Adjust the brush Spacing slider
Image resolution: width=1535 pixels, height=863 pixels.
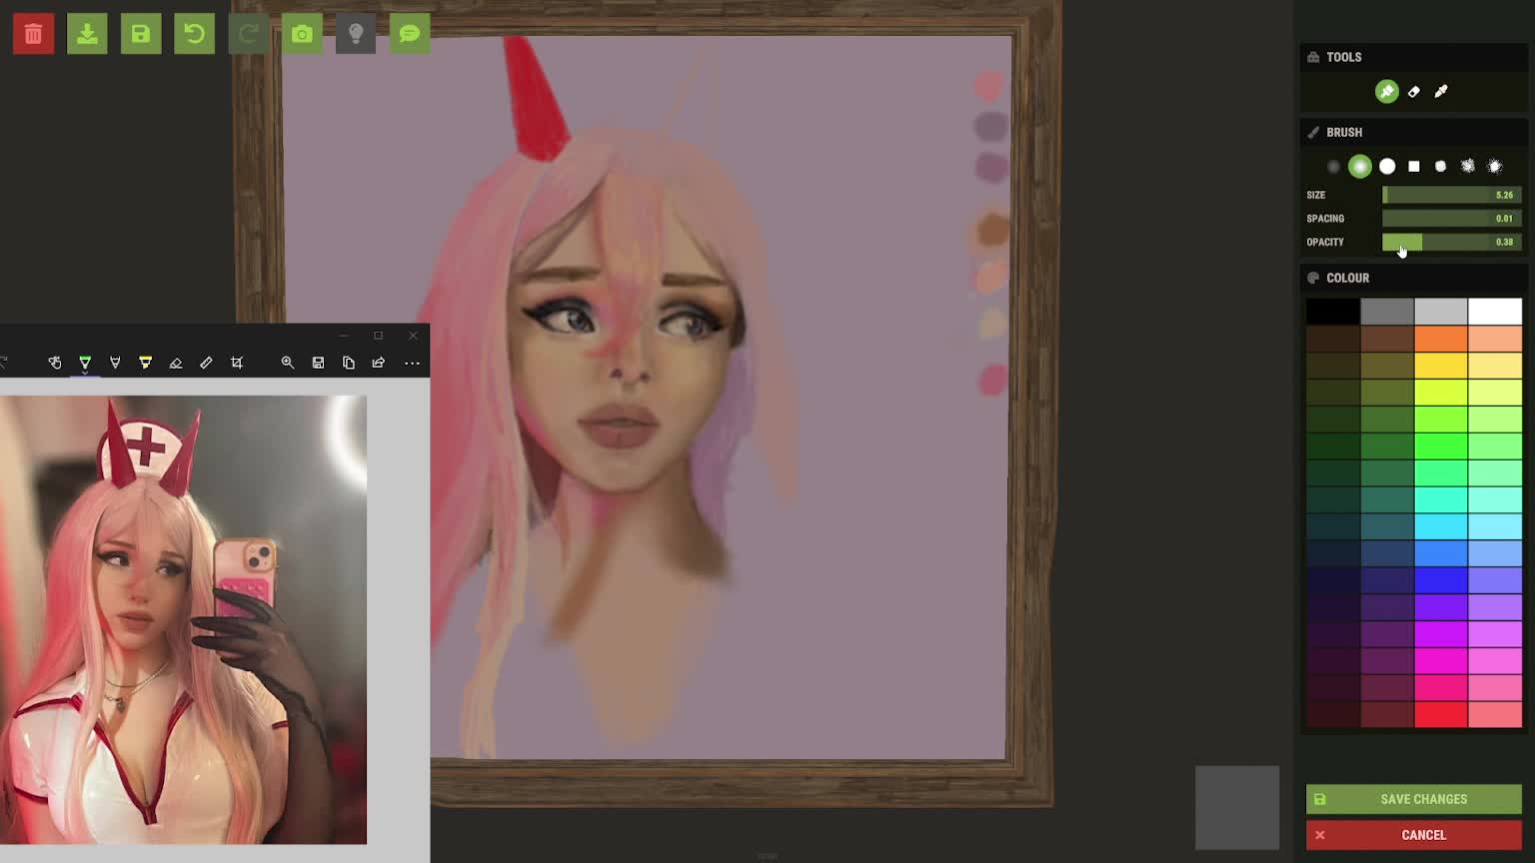[x=1452, y=218]
